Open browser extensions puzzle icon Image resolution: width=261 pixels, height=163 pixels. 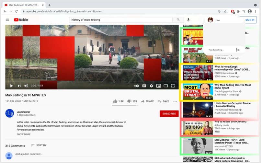[238, 11]
